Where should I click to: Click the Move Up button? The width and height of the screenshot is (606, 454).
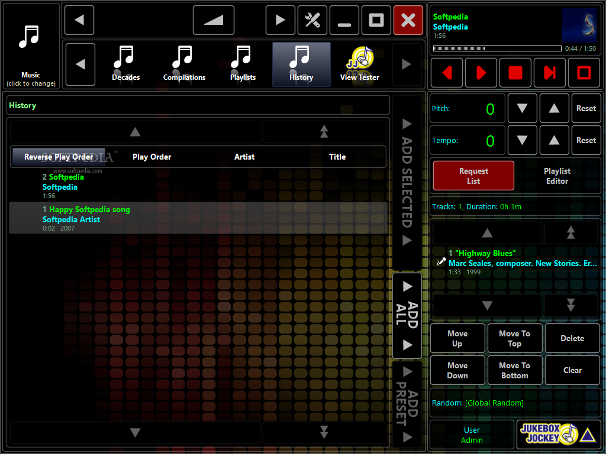coord(457,338)
